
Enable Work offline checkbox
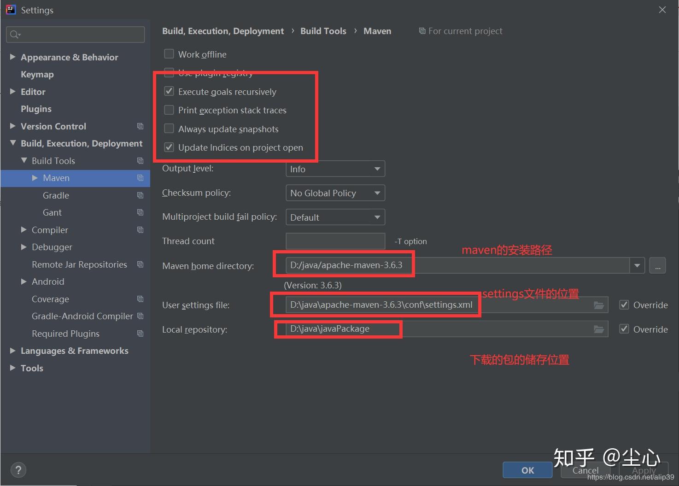pyautogui.click(x=169, y=54)
